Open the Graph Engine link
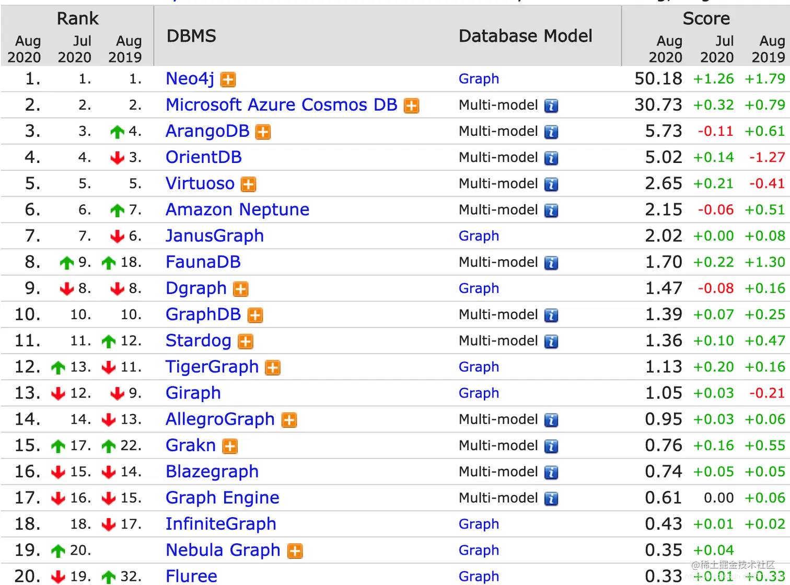Image resolution: width=790 pixels, height=585 pixels. [223, 498]
